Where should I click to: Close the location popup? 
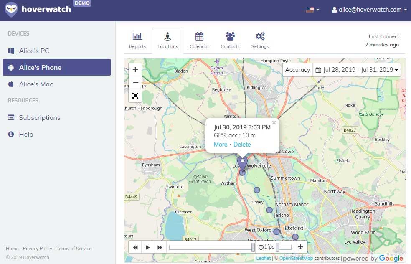[274, 123]
